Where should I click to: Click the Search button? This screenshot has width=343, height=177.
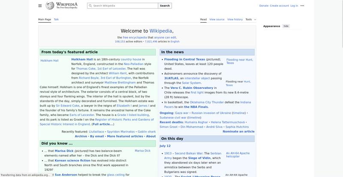click(x=165, y=6)
